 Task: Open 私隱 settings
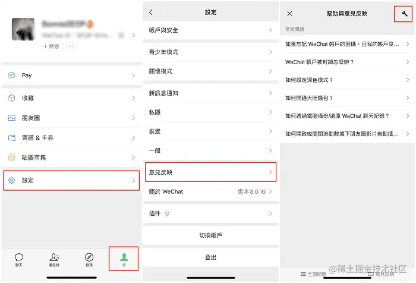tap(210, 112)
